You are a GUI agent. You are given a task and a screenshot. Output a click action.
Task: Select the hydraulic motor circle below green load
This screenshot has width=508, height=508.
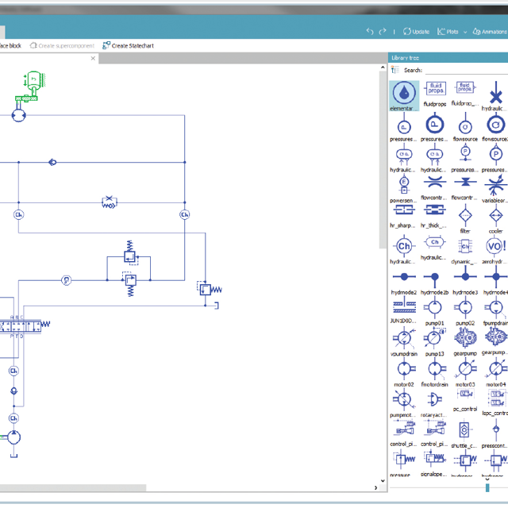tap(18, 115)
